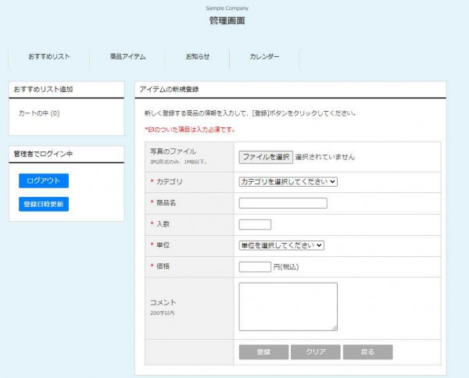This screenshot has height=378, width=469.
Task: Click the カートの中 (0) text
Action: [39, 113]
